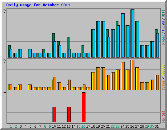Click day label 26 on the x-axis
This screenshot has height=130, width=167.
point(132,126)
